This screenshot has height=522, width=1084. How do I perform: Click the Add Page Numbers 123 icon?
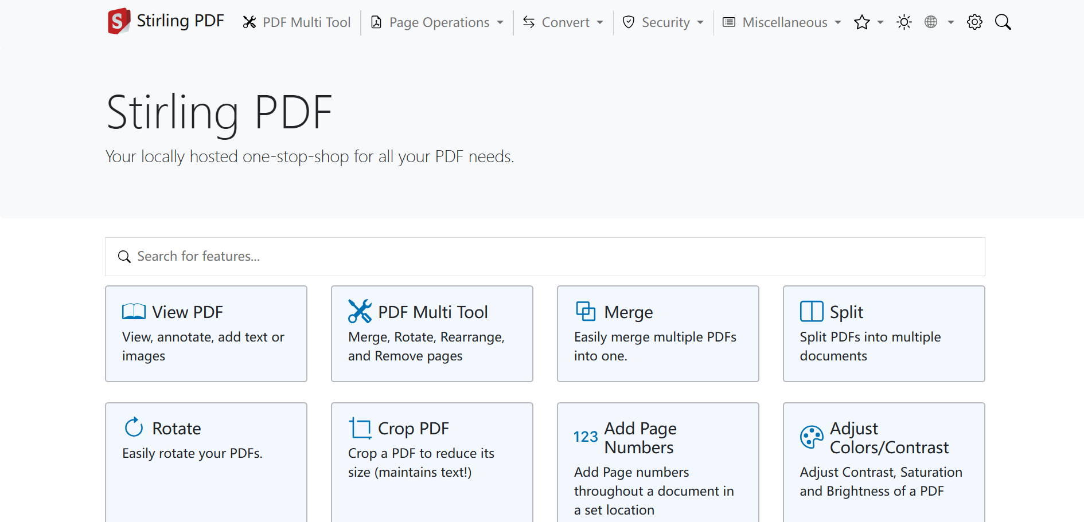pyautogui.click(x=586, y=437)
